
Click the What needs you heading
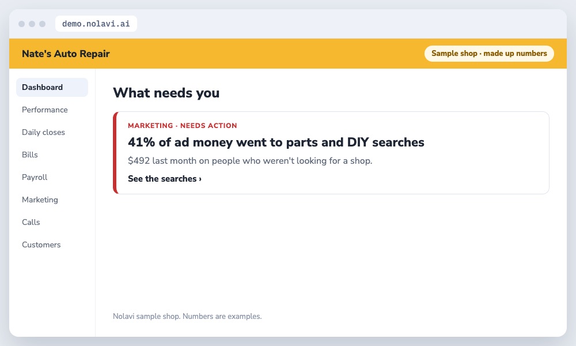point(166,93)
